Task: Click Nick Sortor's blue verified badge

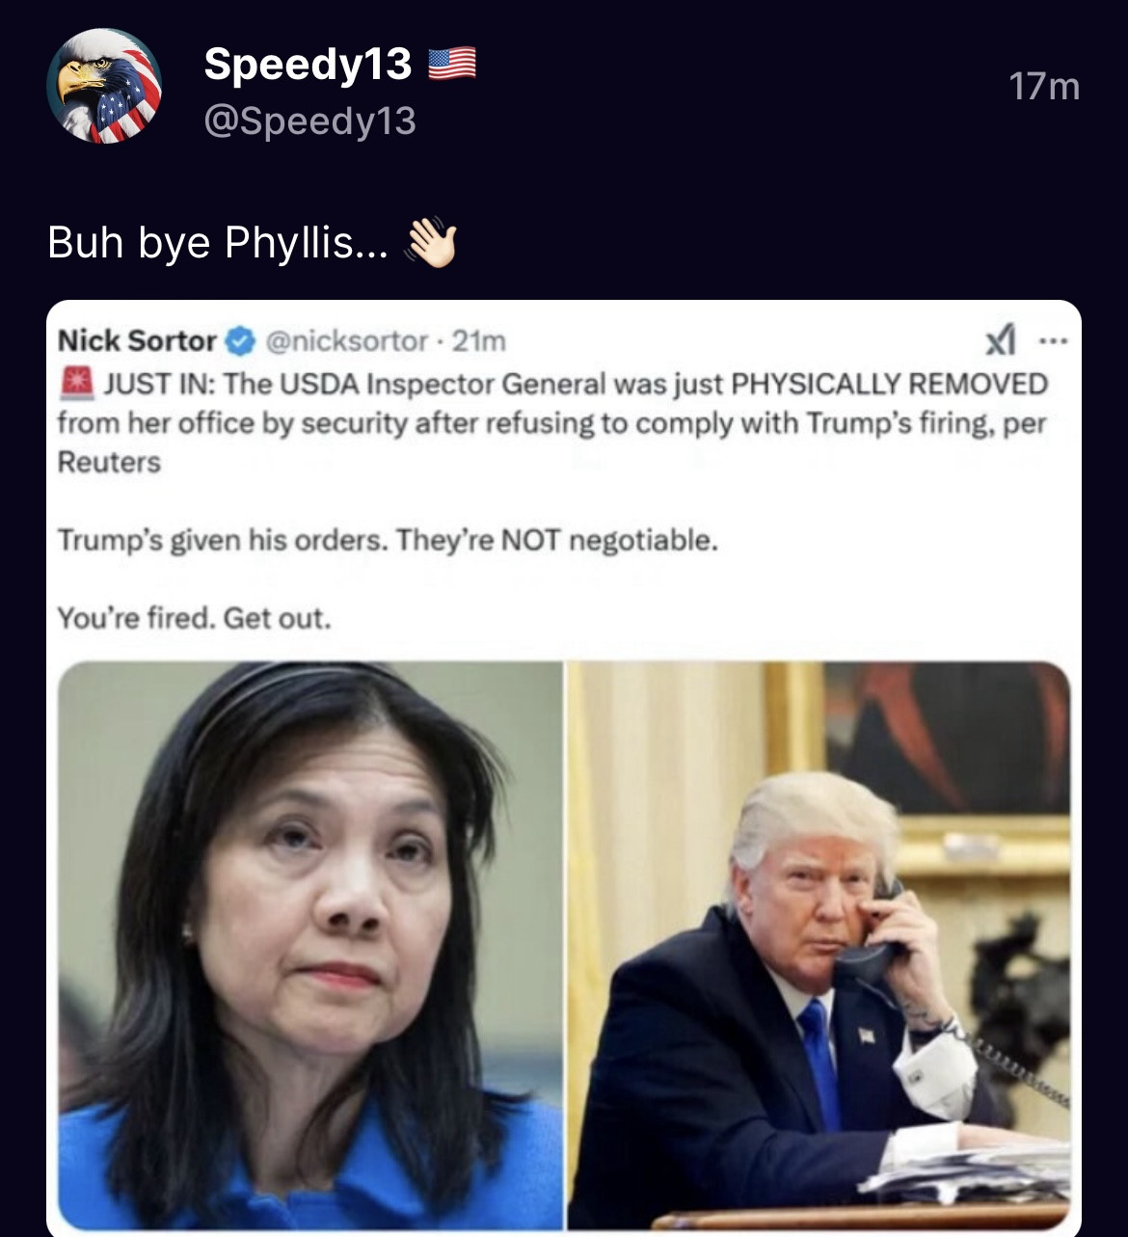Action: point(240,341)
